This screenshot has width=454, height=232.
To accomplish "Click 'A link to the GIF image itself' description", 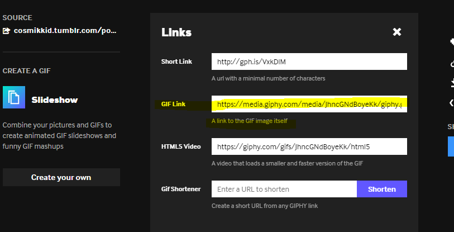I will (250, 121).
